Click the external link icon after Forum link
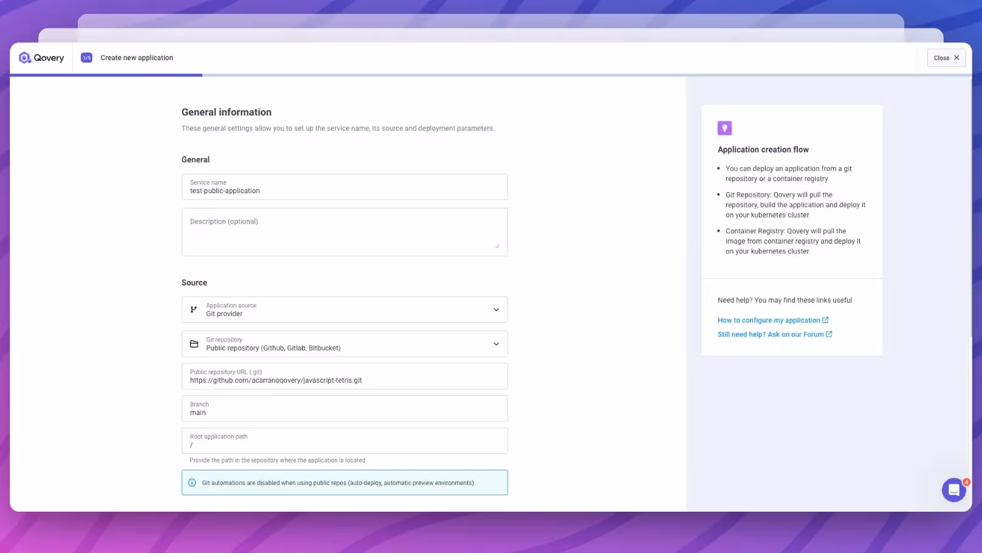This screenshot has width=982, height=553. tap(829, 334)
